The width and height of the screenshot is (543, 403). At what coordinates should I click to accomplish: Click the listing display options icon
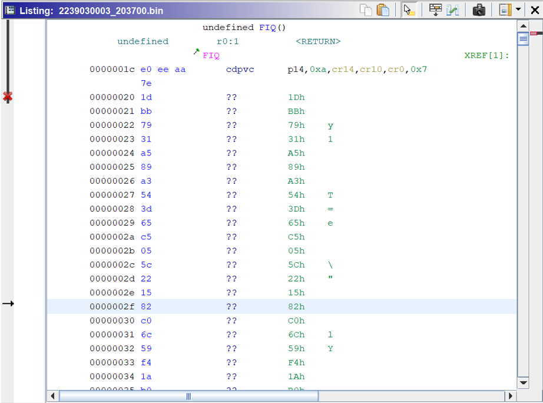click(504, 9)
